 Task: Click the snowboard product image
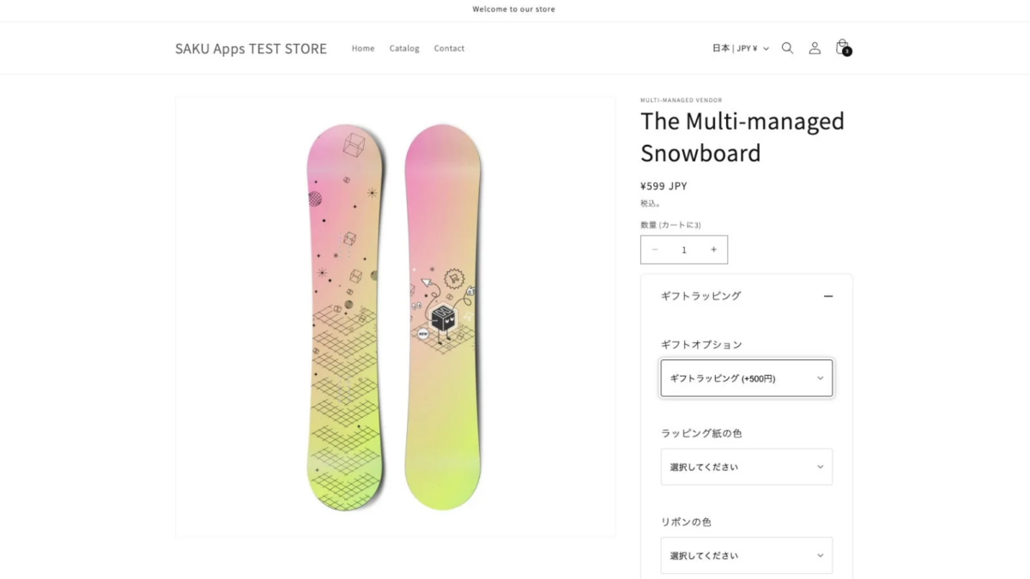[x=395, y=317]
